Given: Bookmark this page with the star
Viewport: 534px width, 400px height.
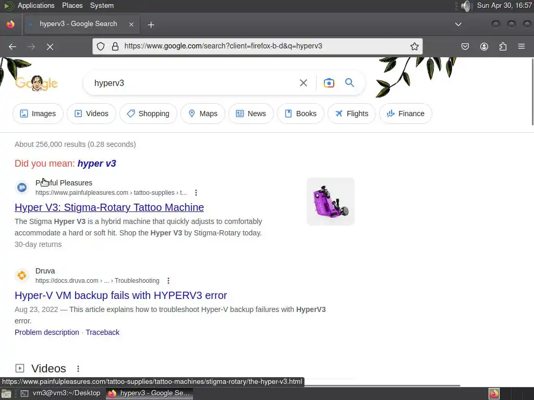Looking at the screenshot, I should [x=414, y=46].
